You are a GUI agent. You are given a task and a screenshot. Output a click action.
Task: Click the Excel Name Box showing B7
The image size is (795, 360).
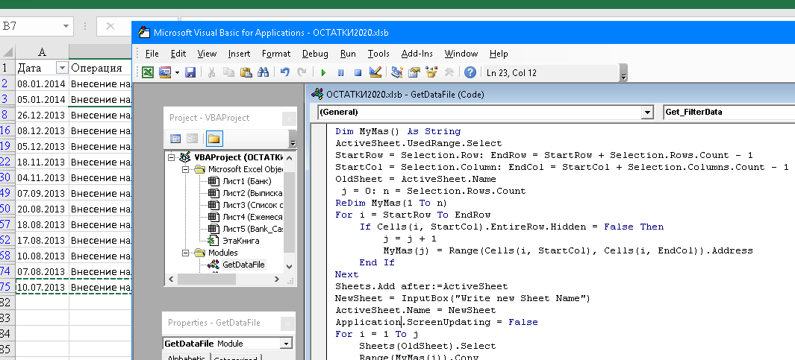pyautogui.click(x=30, y=26)
